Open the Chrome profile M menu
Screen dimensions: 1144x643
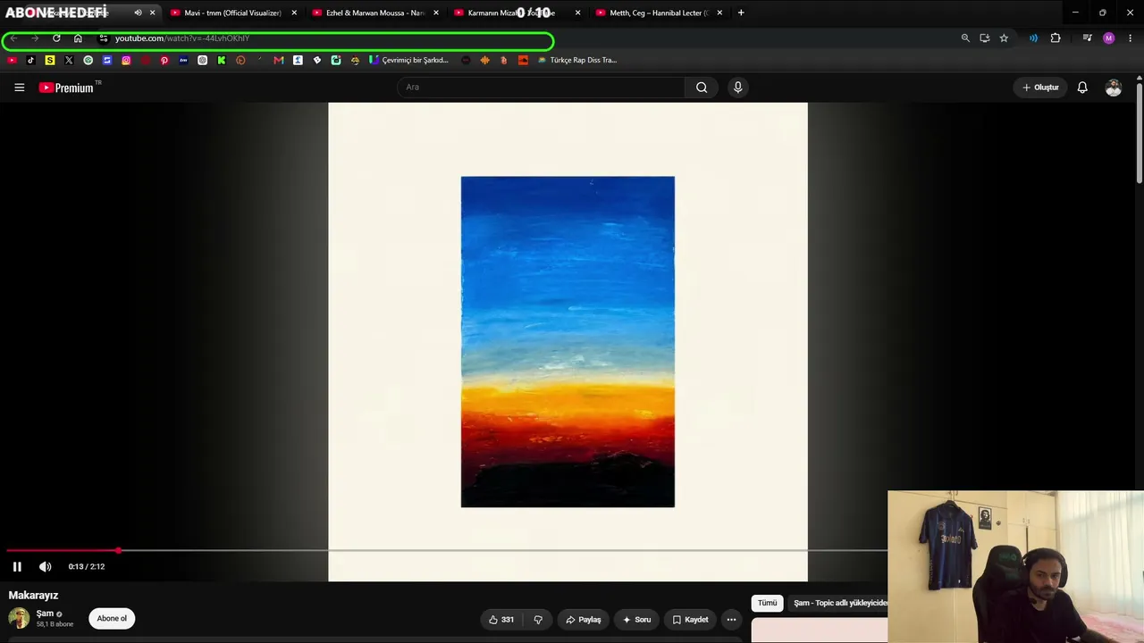pos(1109,38)
